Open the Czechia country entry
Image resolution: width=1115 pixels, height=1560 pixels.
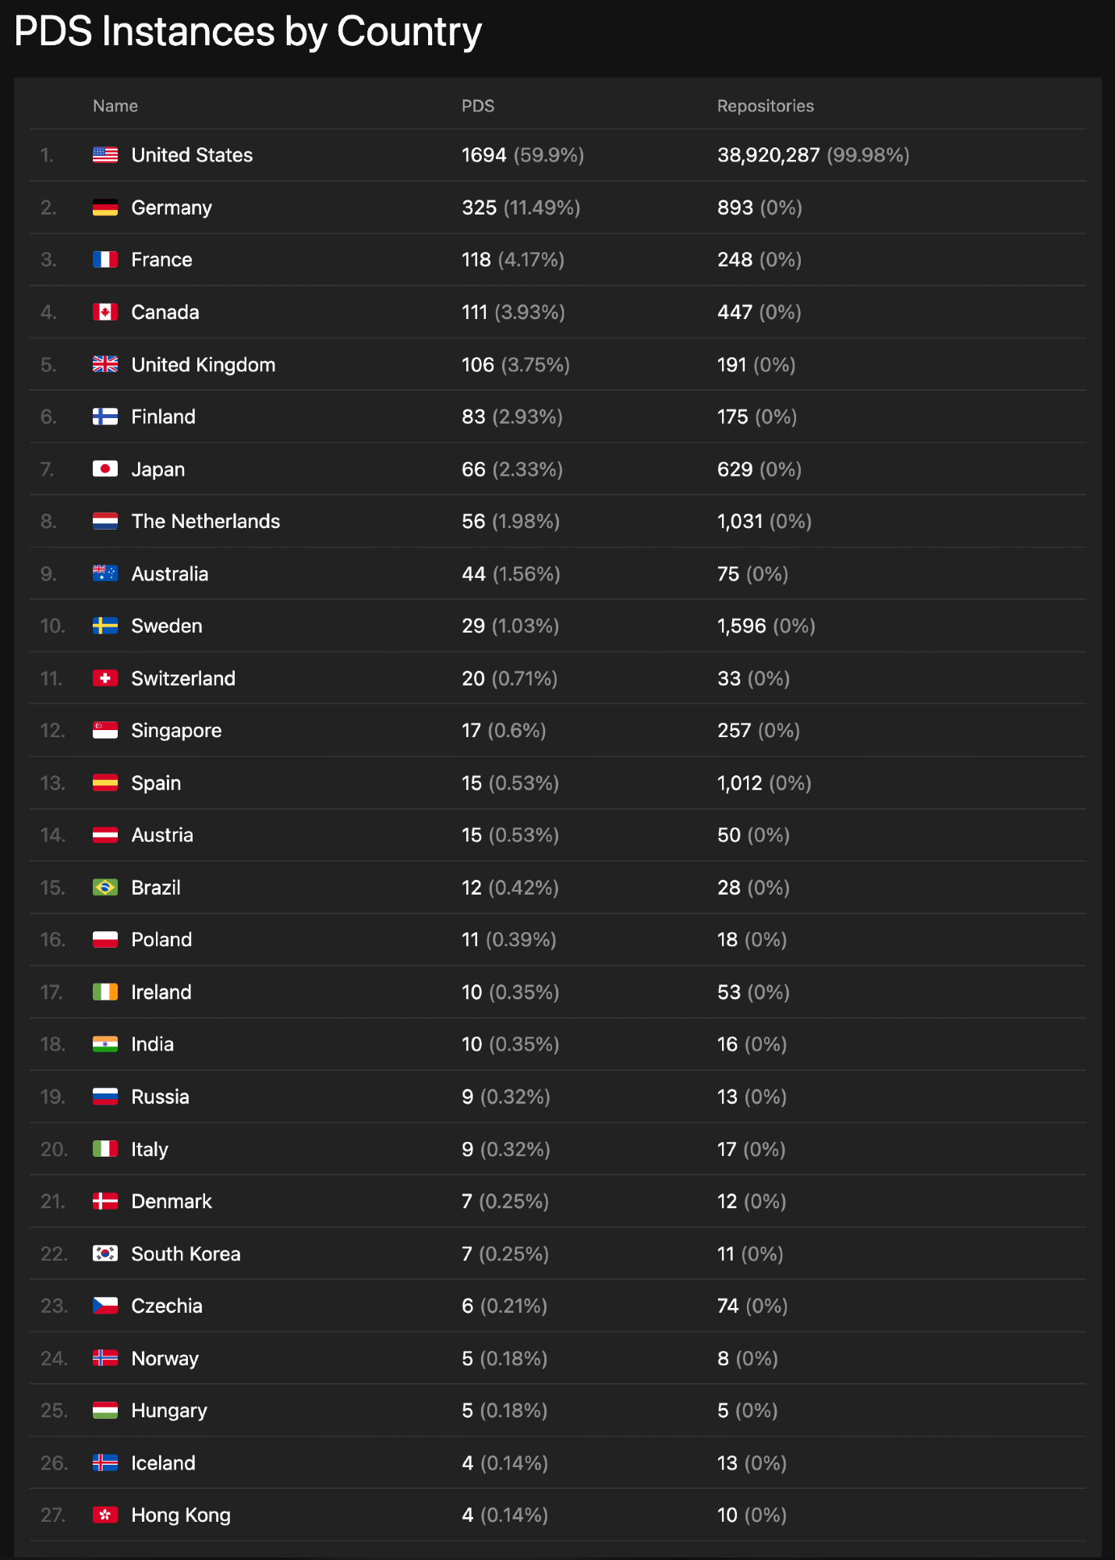tap(167, 1306)
